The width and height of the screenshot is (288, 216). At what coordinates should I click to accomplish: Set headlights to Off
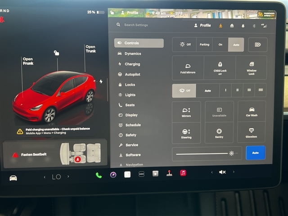coord(185,45)
